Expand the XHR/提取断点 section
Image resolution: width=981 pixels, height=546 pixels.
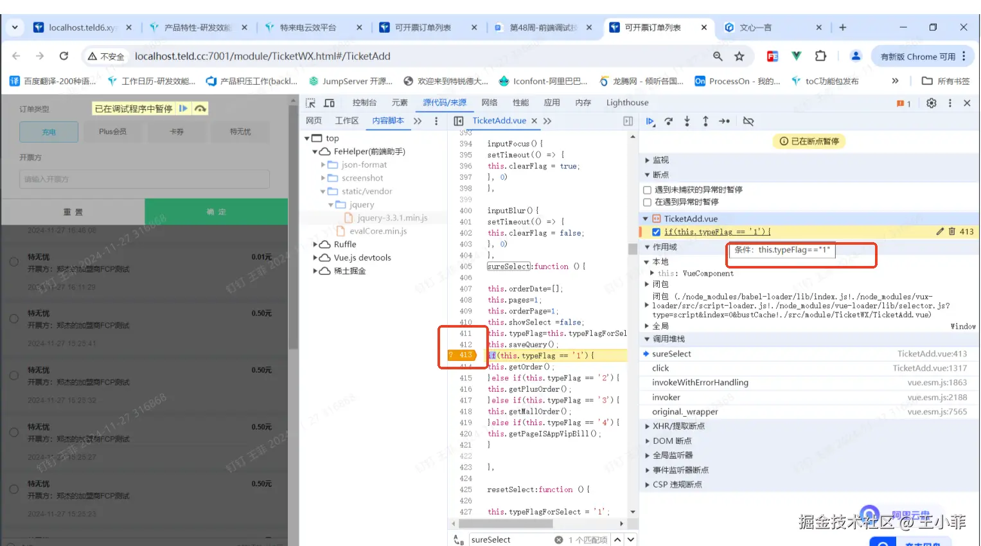click(648, 426)
